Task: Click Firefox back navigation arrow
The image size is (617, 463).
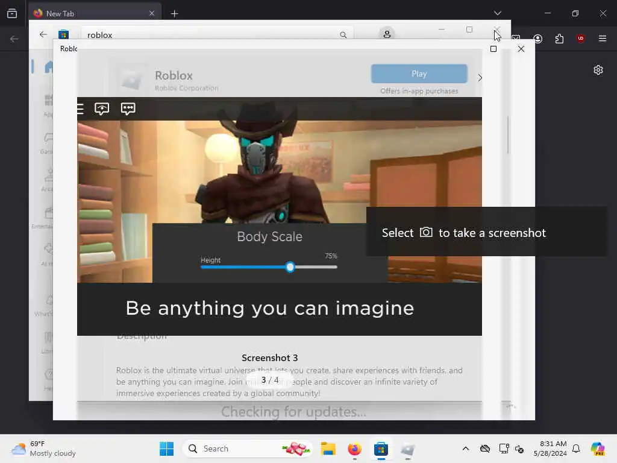Action: [14, 39]
